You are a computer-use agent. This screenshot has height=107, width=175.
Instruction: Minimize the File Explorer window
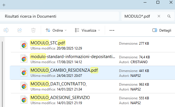pyautogui.click(x=145, y=2)
